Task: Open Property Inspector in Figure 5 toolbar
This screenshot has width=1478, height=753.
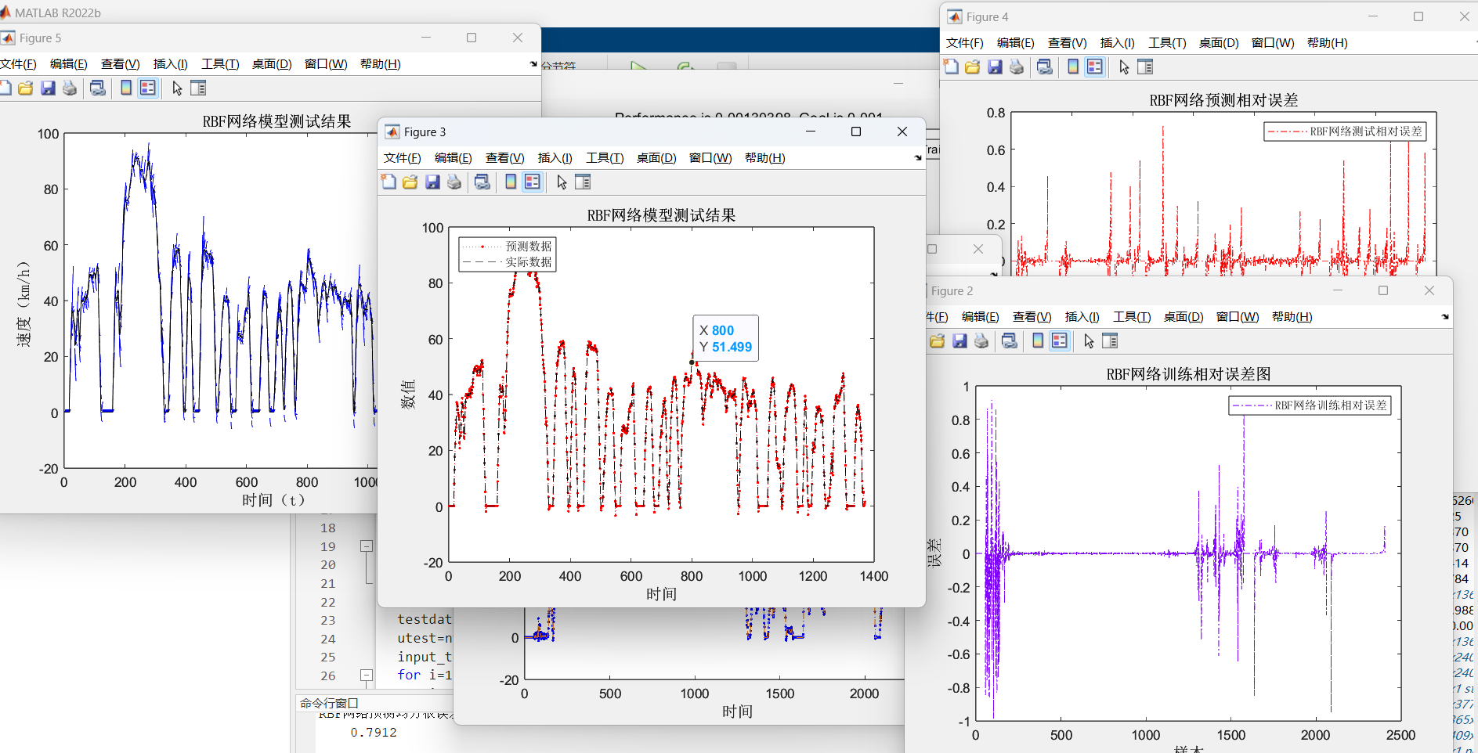Action: (x=198, y=88)
